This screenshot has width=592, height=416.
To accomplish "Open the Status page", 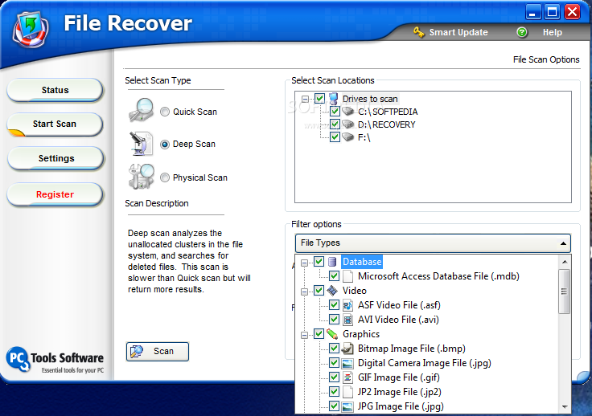I will tap(55, 90).
